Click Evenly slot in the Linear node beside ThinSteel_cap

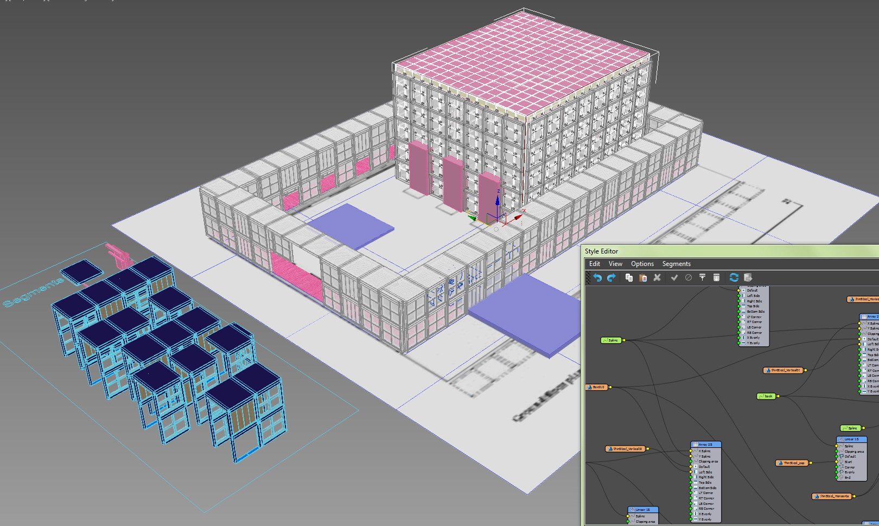click(851, 472)
